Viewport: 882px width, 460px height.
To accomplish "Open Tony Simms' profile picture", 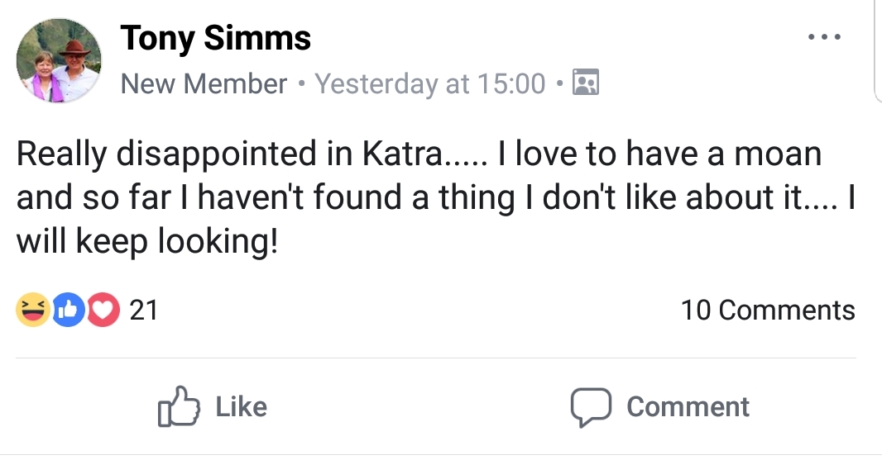I will (59, 61).
